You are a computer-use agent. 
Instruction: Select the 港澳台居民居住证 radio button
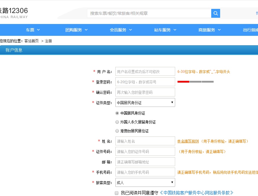117,131
